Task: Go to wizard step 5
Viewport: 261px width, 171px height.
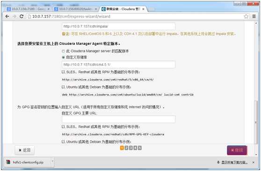Action: pyautogui.click(x=140, y=148)
